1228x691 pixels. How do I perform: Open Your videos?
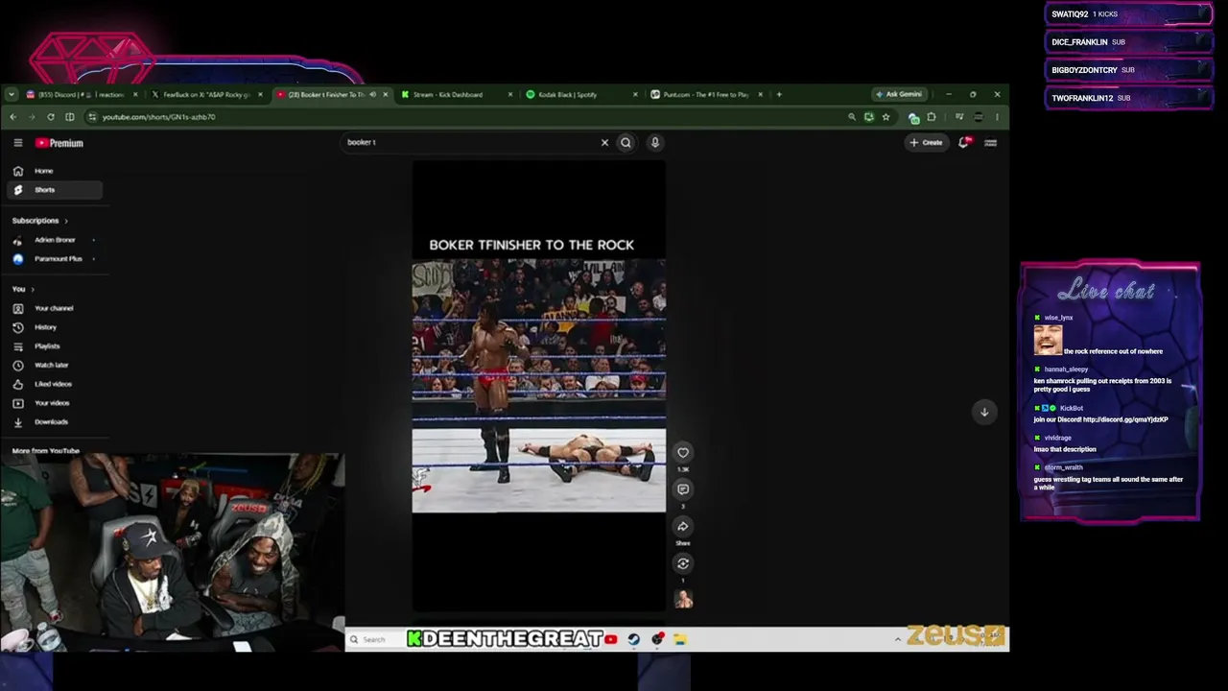(55, 403)
